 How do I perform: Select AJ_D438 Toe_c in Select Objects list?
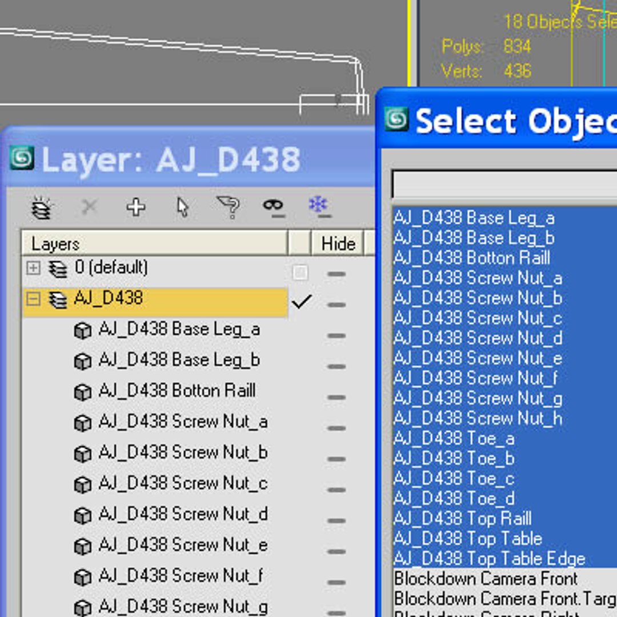coord(454,479)
